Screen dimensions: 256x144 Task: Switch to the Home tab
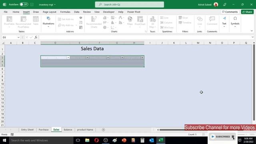click(16, 12)
